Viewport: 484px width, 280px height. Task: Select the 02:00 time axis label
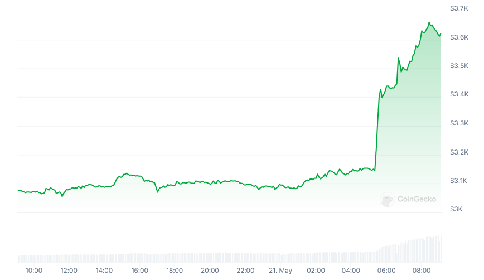[x=315, y=271]
